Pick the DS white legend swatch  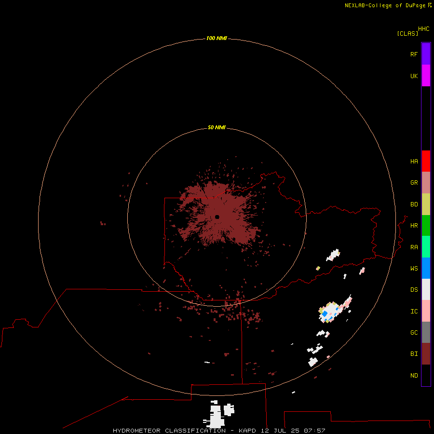click(426, 289)
